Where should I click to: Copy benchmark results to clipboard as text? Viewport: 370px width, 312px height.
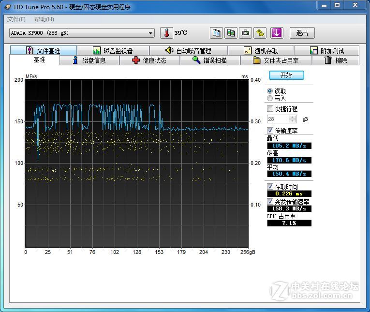[x=217, y=33]
